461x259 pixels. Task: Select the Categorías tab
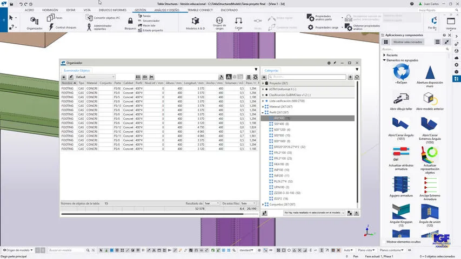(271, 71)
